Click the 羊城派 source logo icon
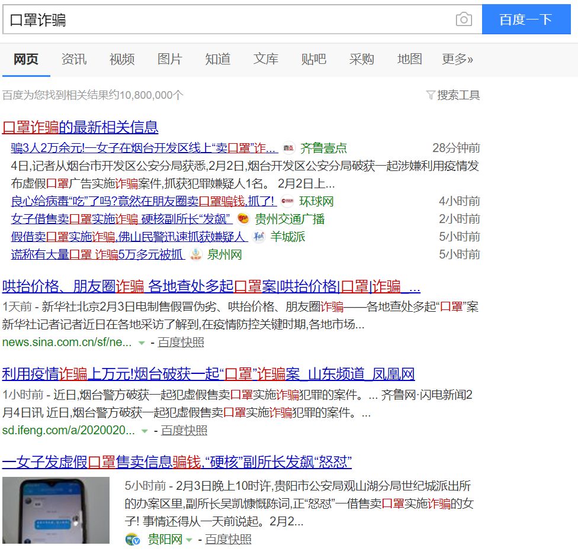Image resolution: width=578 pixels, height=552 pixels. coord(259,237)
